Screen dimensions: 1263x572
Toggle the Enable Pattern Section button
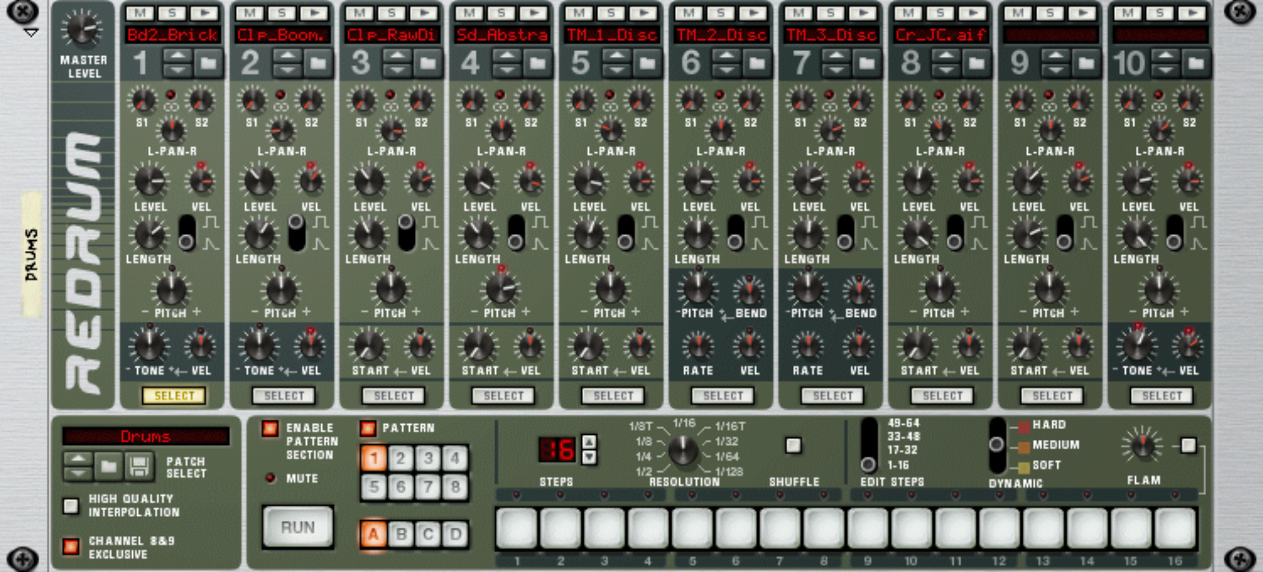pos(270,429)
